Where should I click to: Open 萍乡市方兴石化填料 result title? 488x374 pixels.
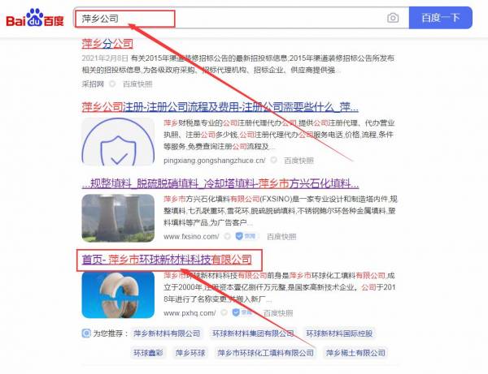(220, 183)
